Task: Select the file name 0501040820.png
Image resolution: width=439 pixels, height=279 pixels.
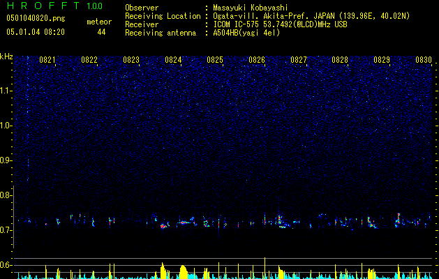Action: click(x=36, y=19)
